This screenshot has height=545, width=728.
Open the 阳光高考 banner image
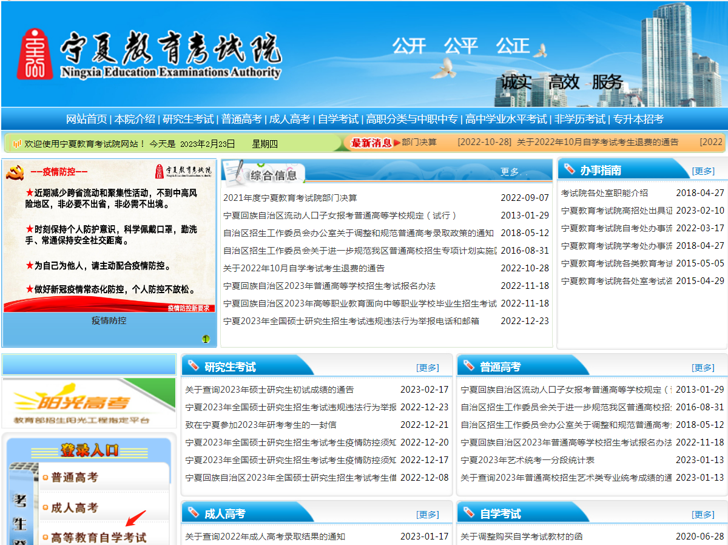pyautogui.click(x=80, y=402)
